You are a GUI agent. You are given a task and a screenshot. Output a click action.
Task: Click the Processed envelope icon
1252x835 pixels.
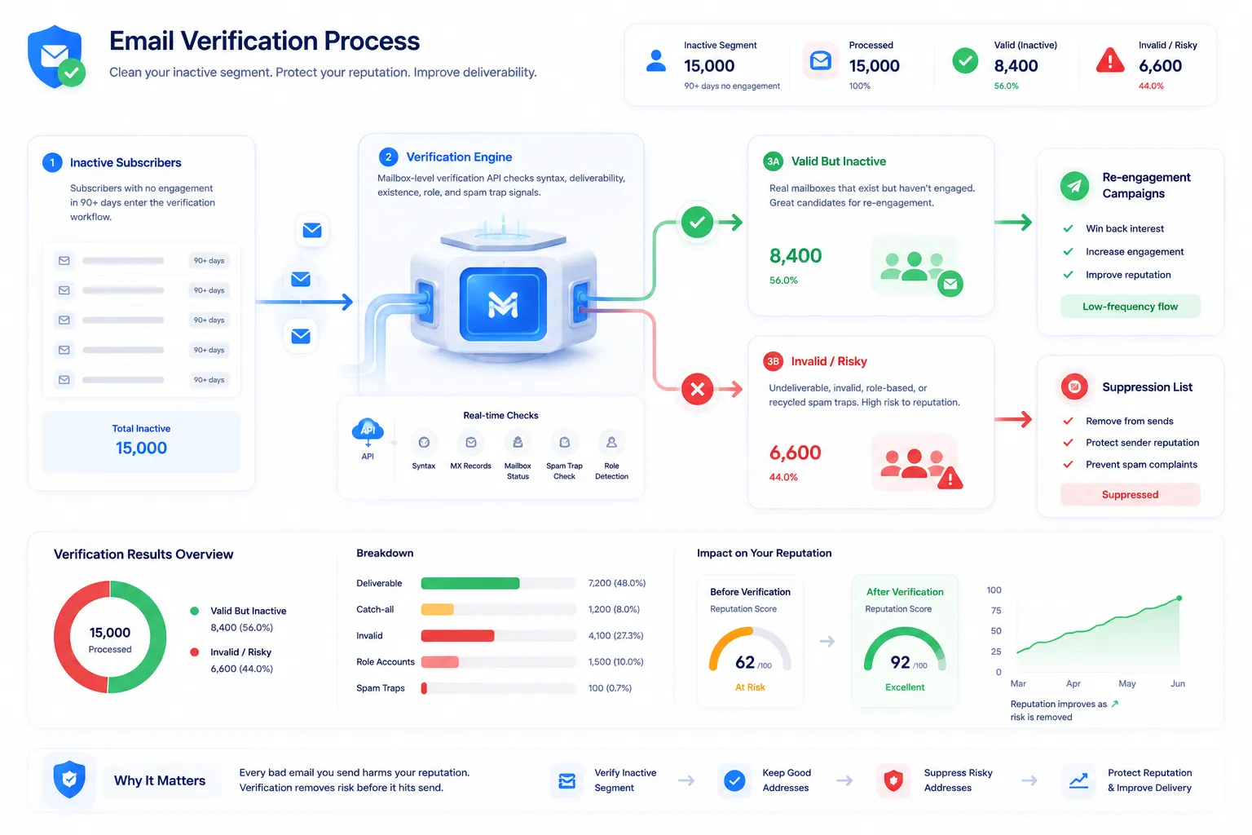pos(821,61)
